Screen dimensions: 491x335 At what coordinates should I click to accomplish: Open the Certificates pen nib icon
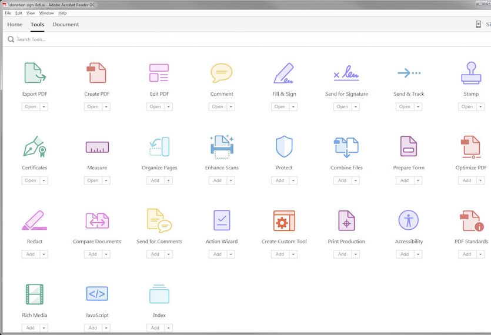click(35, 146)
